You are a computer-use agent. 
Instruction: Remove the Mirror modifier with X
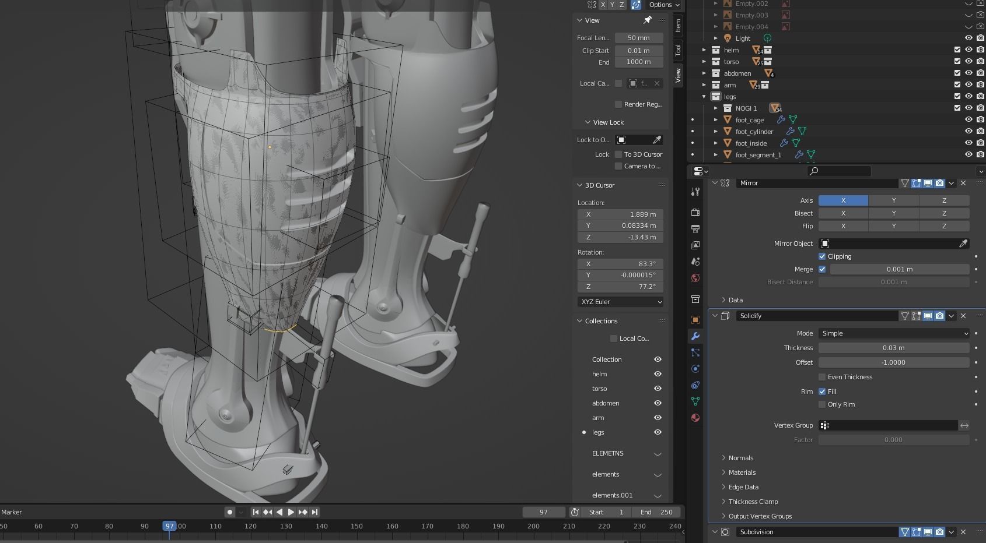(963, 183)
